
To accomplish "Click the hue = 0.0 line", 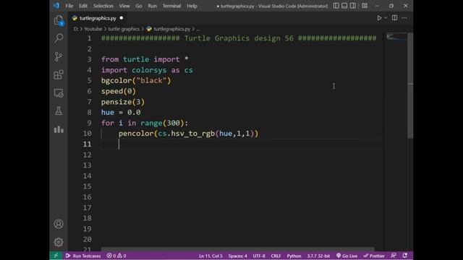I will (121, 113).
